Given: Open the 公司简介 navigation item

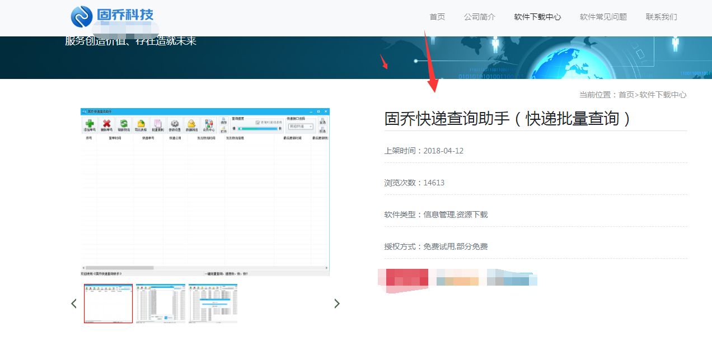Looking at the screenshot, I should (x=480, y=17).
